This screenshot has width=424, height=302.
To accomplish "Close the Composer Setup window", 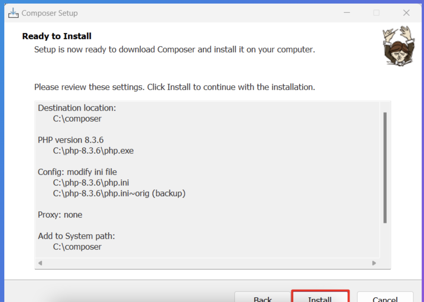I will [406, 13].
